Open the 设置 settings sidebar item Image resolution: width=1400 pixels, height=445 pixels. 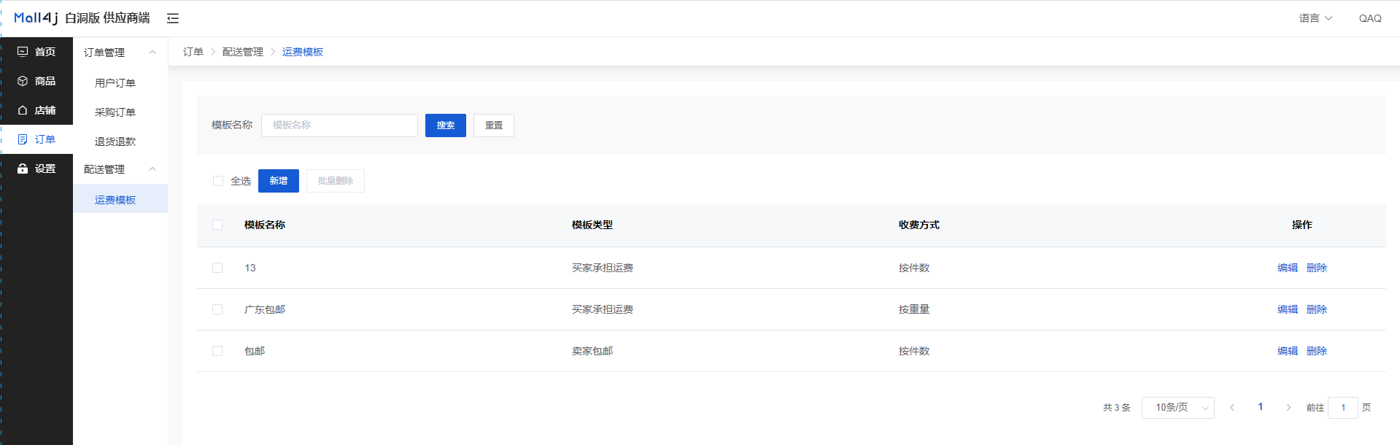coord(36,169)
